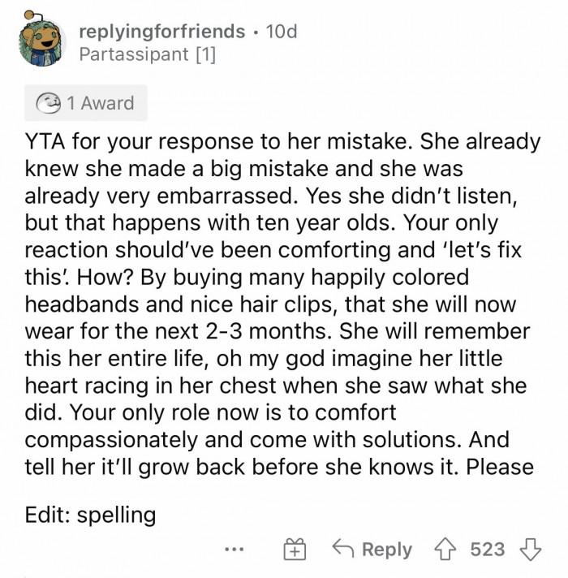Click the word 'compassionately' in the comment
Viewport: 568px width, 578px height.
tap(114, 441)
